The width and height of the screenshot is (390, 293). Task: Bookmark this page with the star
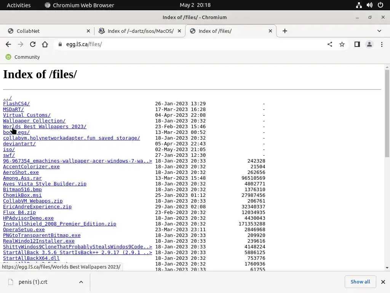pyautogui.click(x=342, y=44)
